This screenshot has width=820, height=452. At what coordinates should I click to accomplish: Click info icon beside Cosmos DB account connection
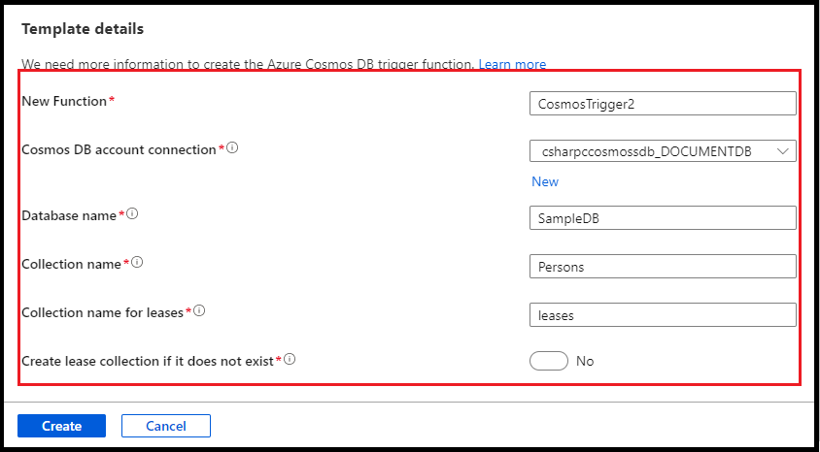[x=233, y=148]
